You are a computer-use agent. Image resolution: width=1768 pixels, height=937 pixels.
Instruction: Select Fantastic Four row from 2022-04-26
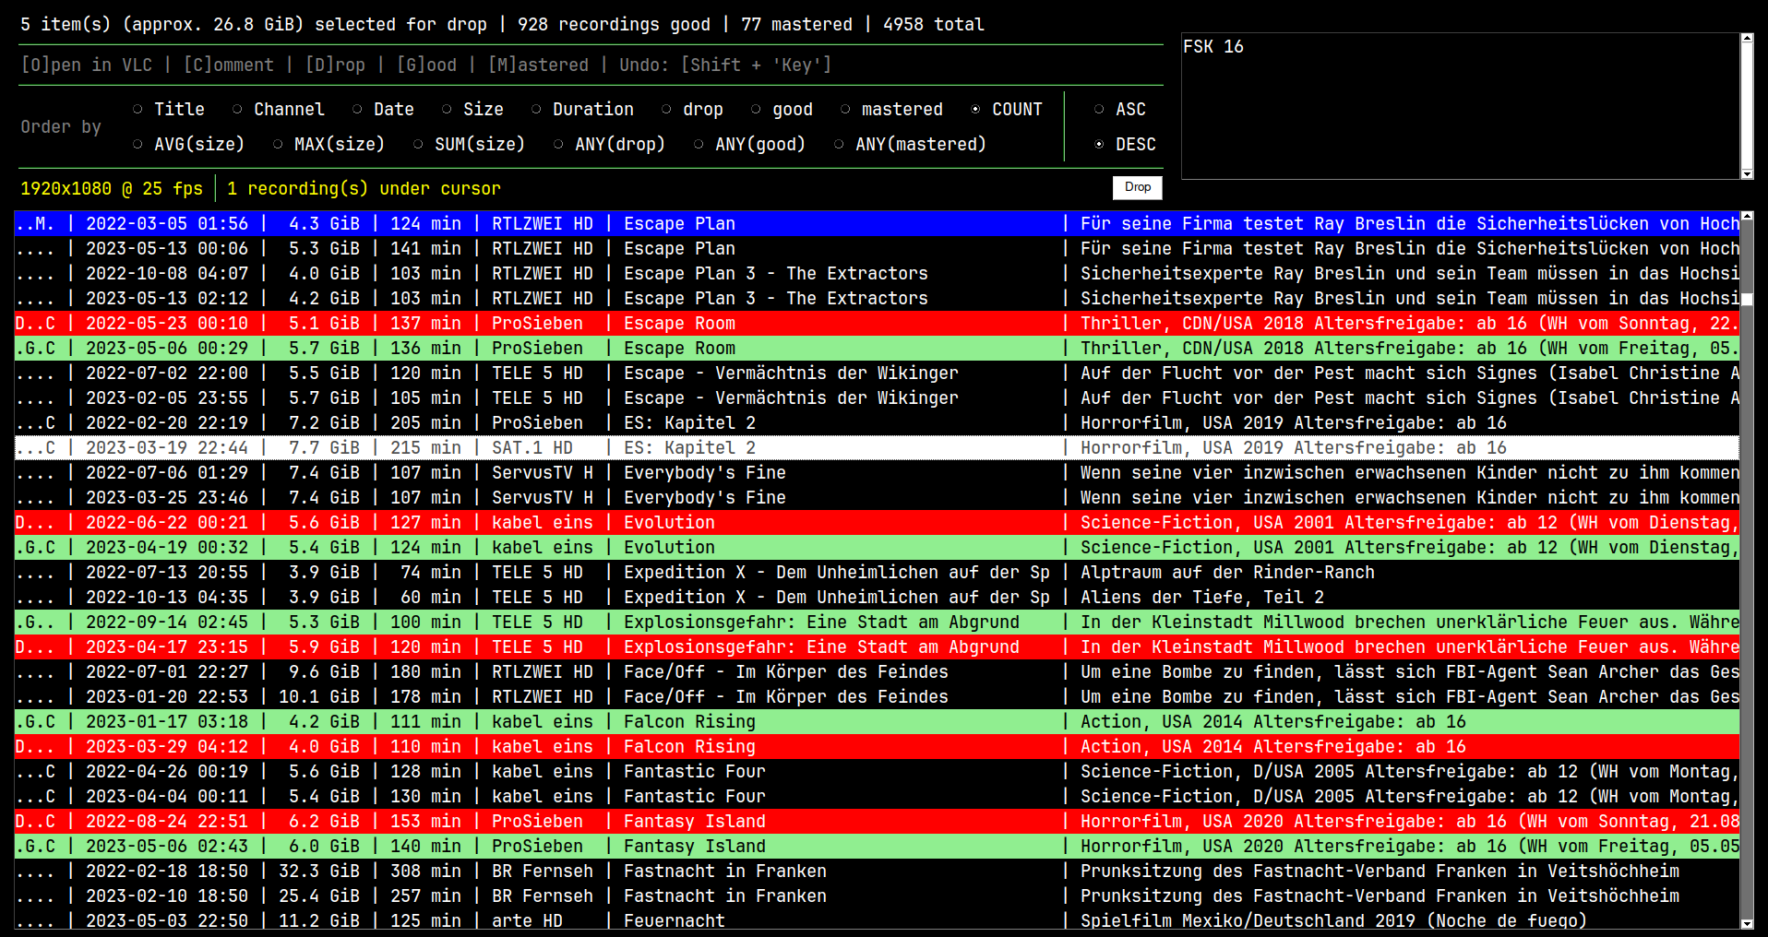pos(877,771)
